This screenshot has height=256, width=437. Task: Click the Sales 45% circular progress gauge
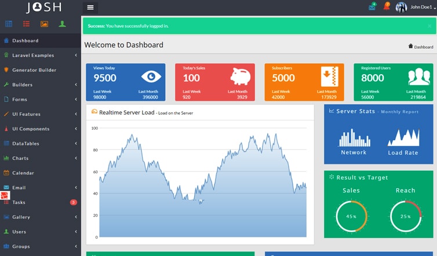[351, 216]
